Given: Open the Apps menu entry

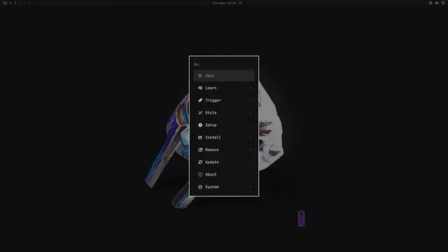Looking at the screenshot, I should pyautogui.click(x=224, y=76).
